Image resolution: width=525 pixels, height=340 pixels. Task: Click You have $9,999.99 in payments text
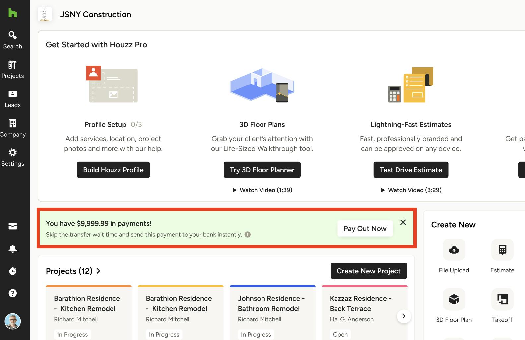point(99,224)
